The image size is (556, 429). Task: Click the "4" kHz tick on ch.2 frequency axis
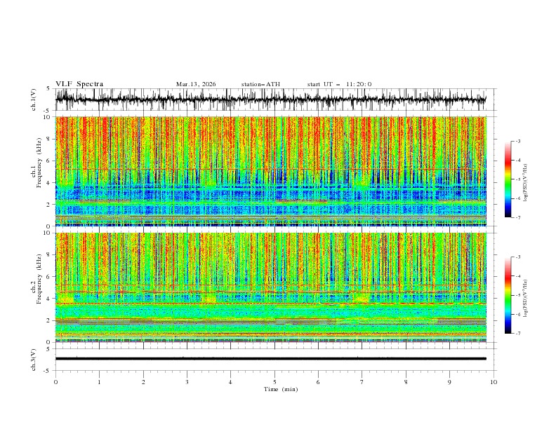[x=49, y=299]
